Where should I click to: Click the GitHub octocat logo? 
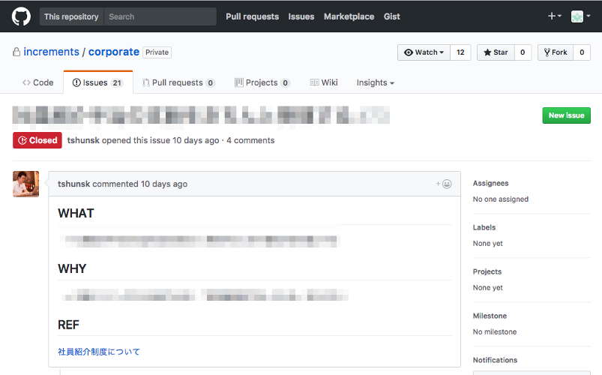(21, 16)
